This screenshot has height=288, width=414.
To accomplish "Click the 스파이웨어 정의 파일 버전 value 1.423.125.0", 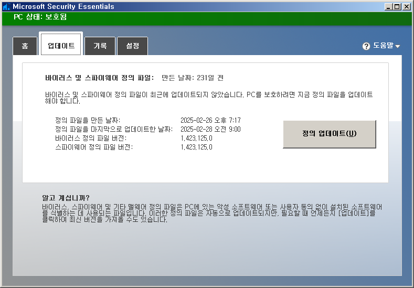I will pos(196,147).
